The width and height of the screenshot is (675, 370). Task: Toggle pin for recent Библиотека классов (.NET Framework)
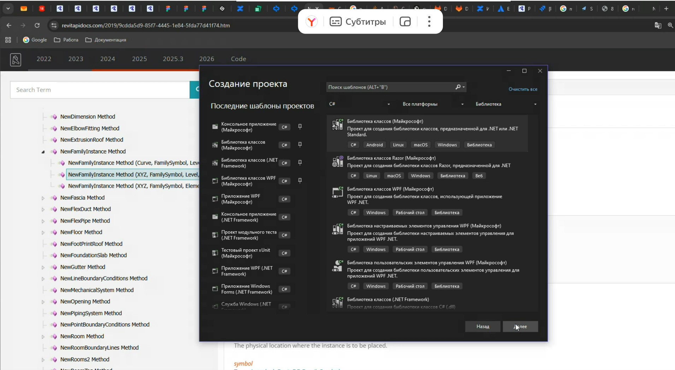click(300, 163)
